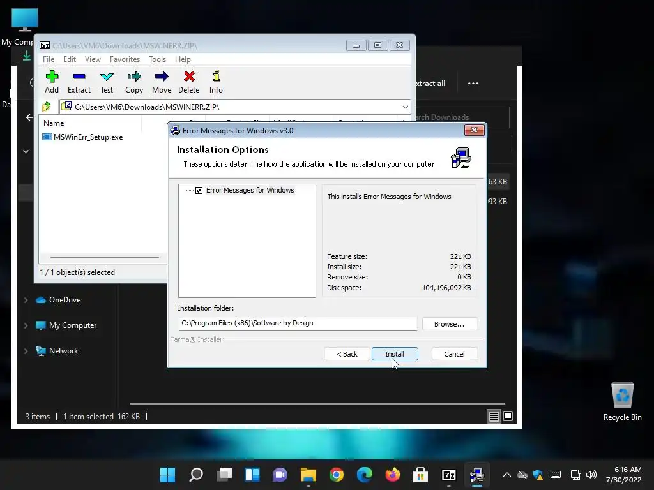Switch File Explorer to details view

pos(494,416)
